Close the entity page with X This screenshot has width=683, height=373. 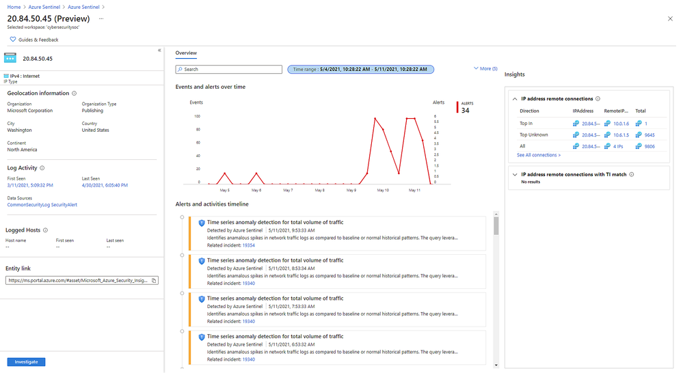pos(669,19)
